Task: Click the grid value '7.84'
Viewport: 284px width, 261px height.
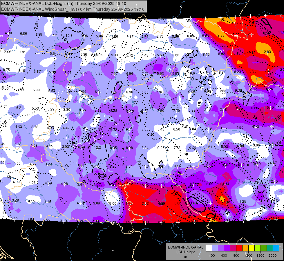Action: (193, 129)
